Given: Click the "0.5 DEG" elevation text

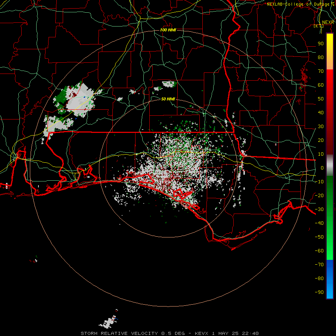Looking at the screenshot, I should pos(172,333).
